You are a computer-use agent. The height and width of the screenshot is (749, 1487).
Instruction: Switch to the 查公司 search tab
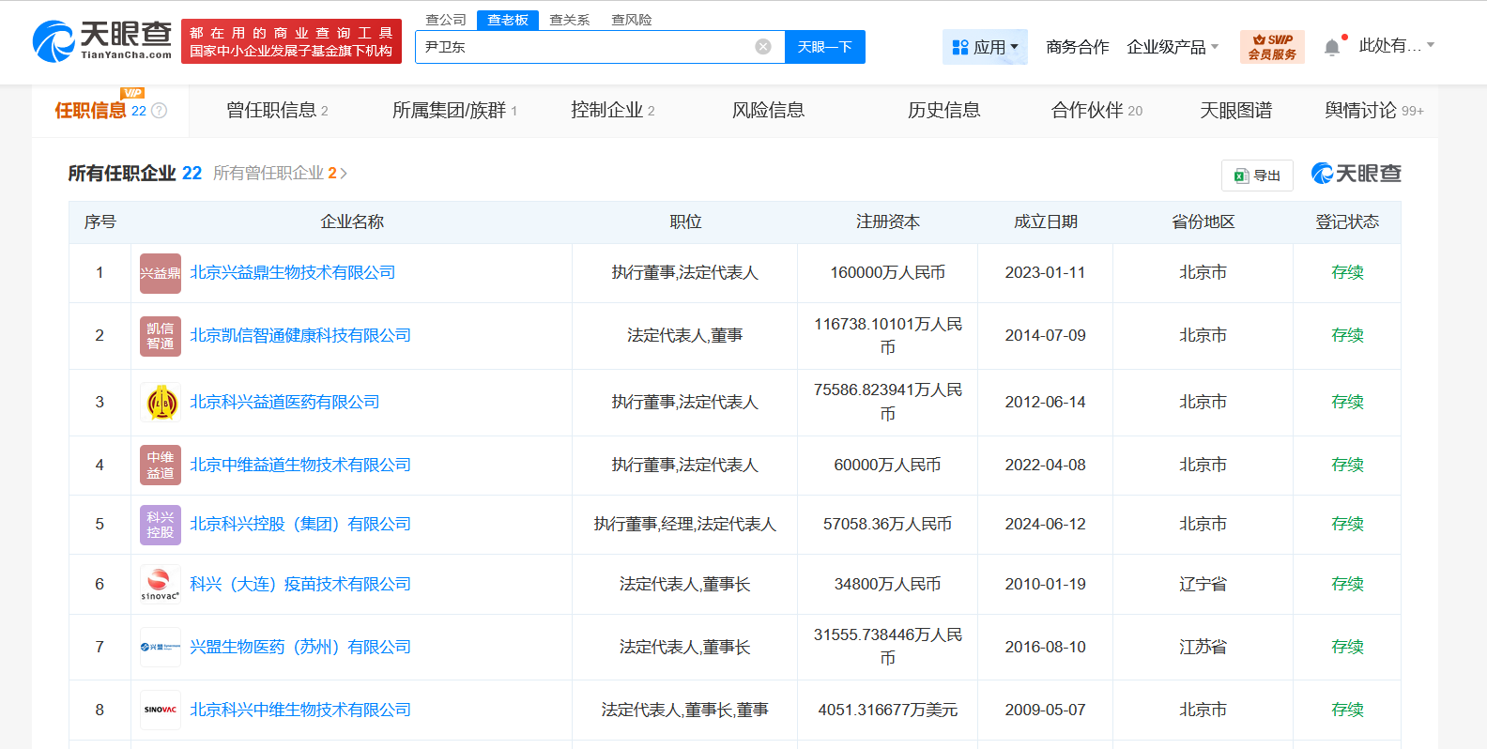pyautogui.click(x=446, y=20)
